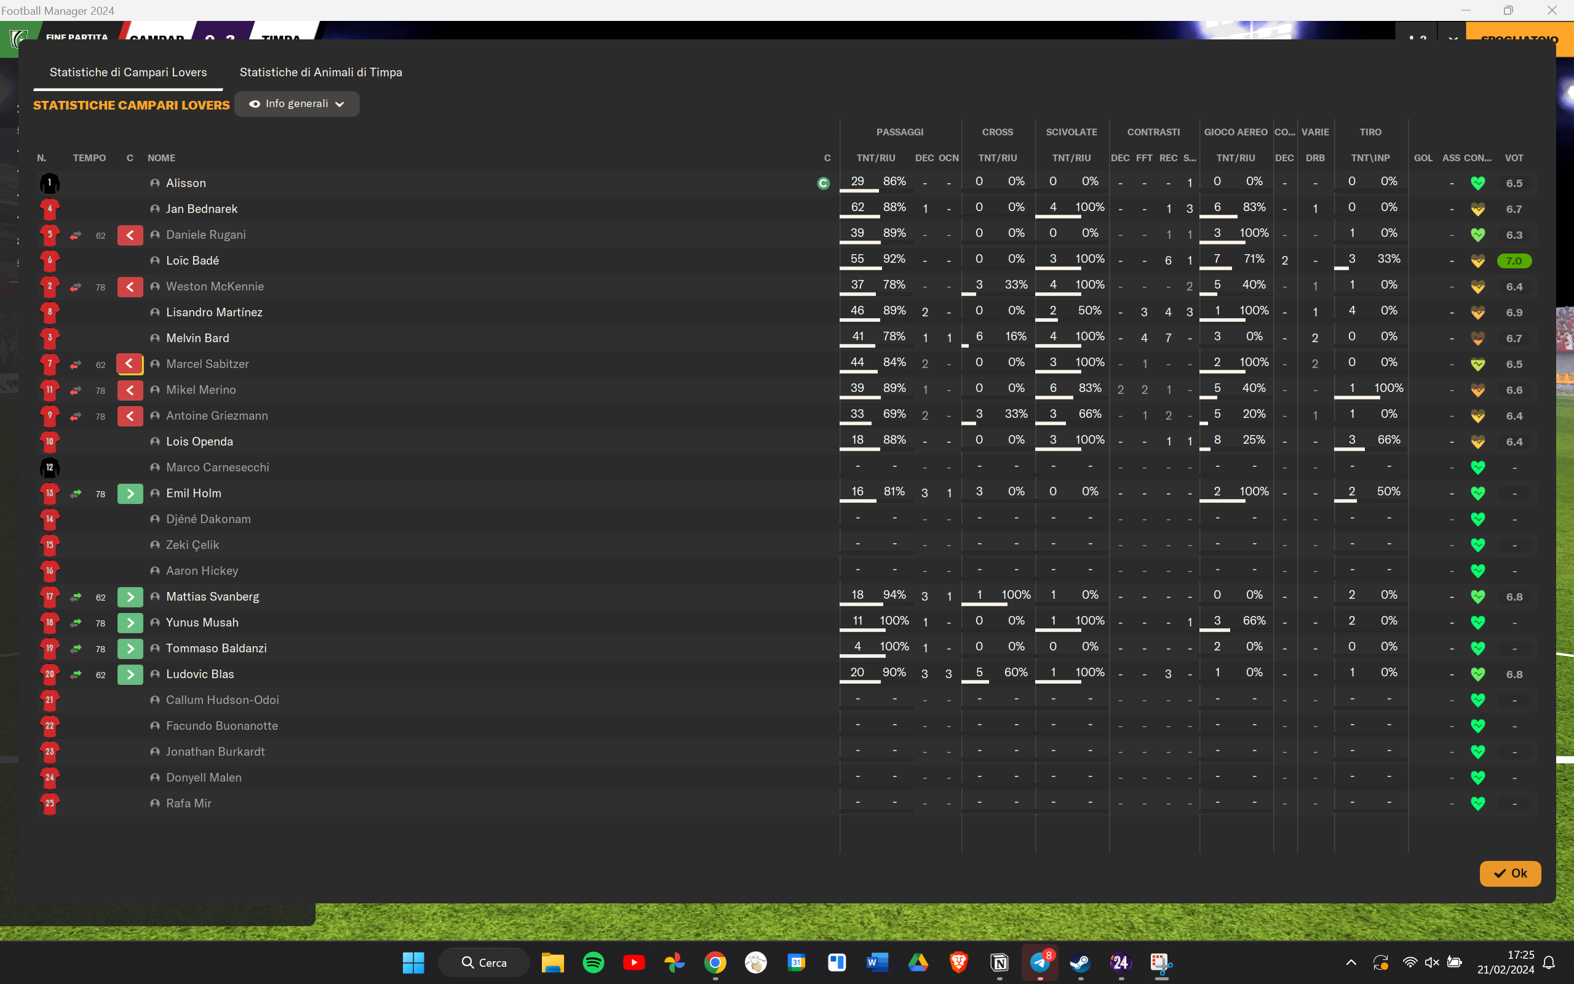Screen dimensions: 1574x984
Task: Click Loïc Badé's green 7.0 rating badge
Action: click(x=1514, y=261)
